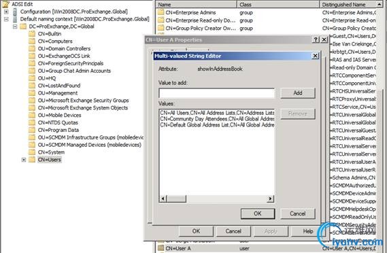Click Add in the String Editor
The width and height of the screenshot is (387, 253).
pos(298,93)
